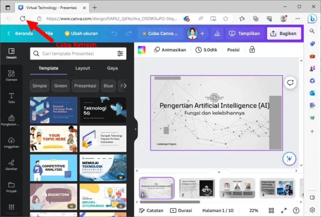
Task: Choose the Competitive Analysis template
Action: tap(53, 168)
